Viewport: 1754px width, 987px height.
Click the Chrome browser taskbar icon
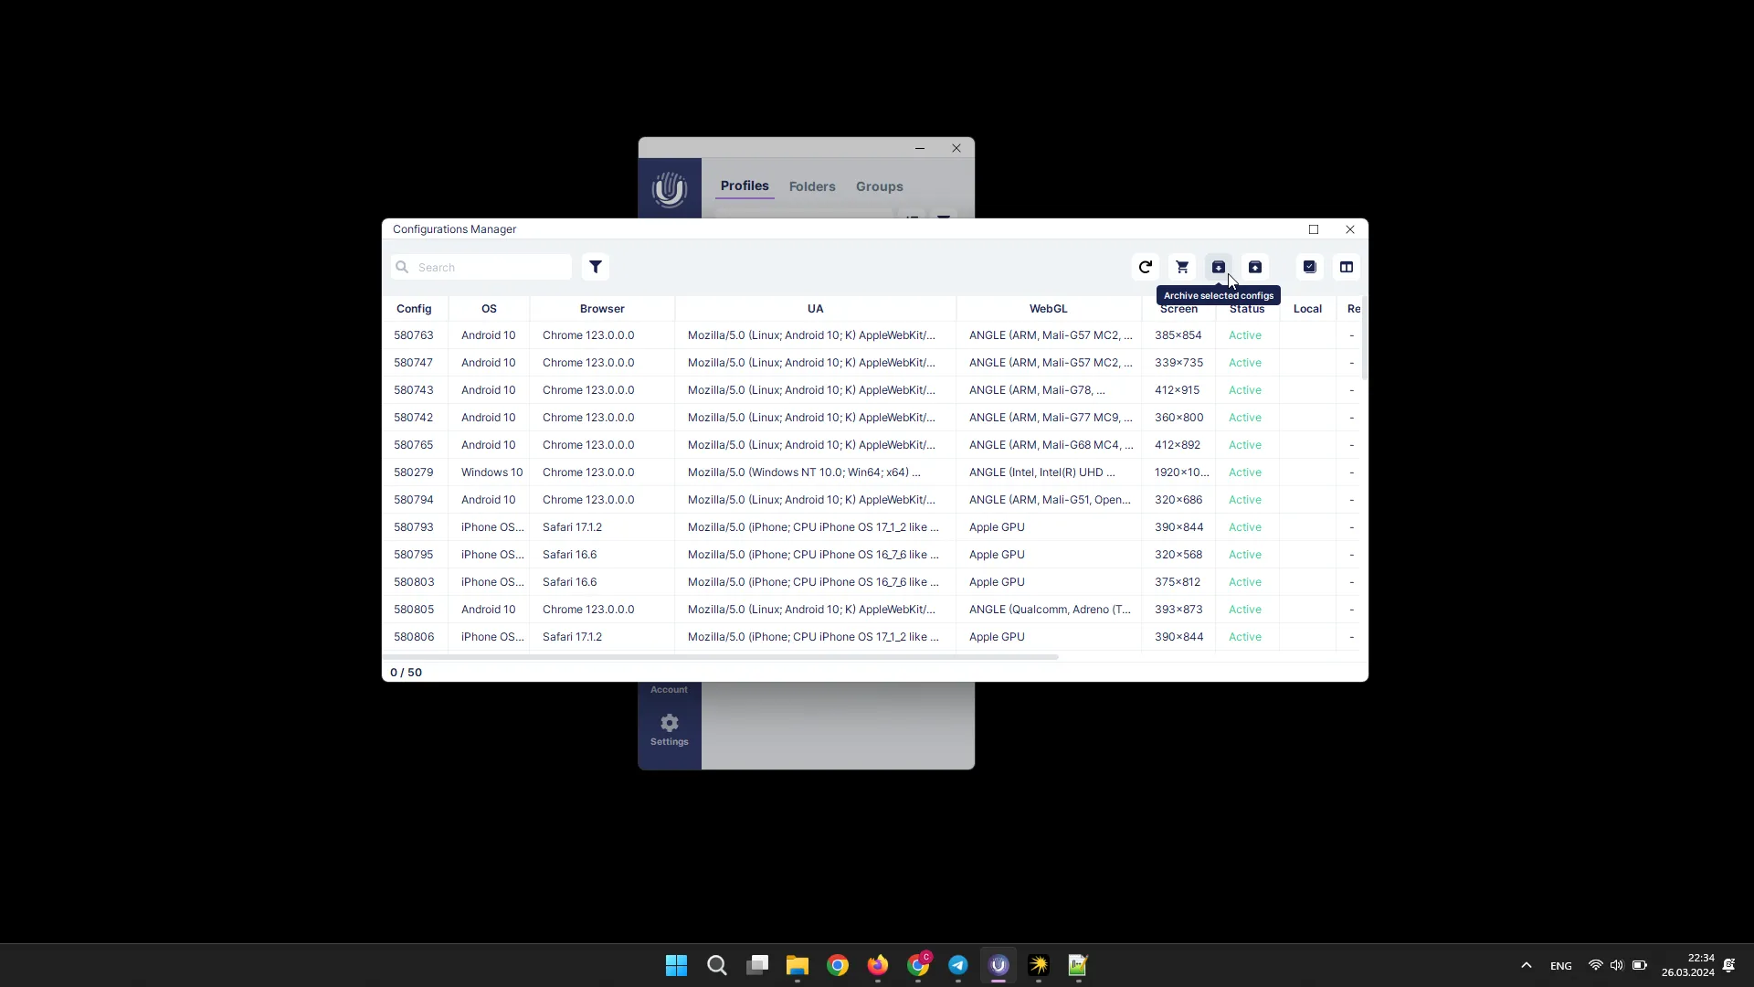point(837,964)
